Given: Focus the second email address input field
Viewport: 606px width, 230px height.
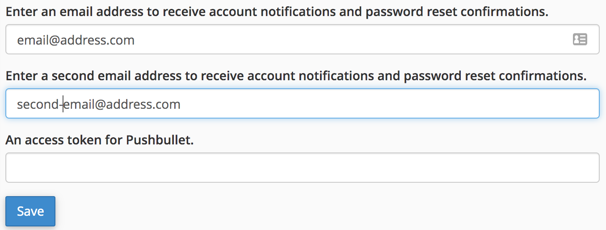Looking at the screenshot, I should pyautogui.click(x=302, y=104).
